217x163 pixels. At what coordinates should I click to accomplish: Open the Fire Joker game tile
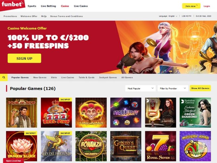(91, 113)
